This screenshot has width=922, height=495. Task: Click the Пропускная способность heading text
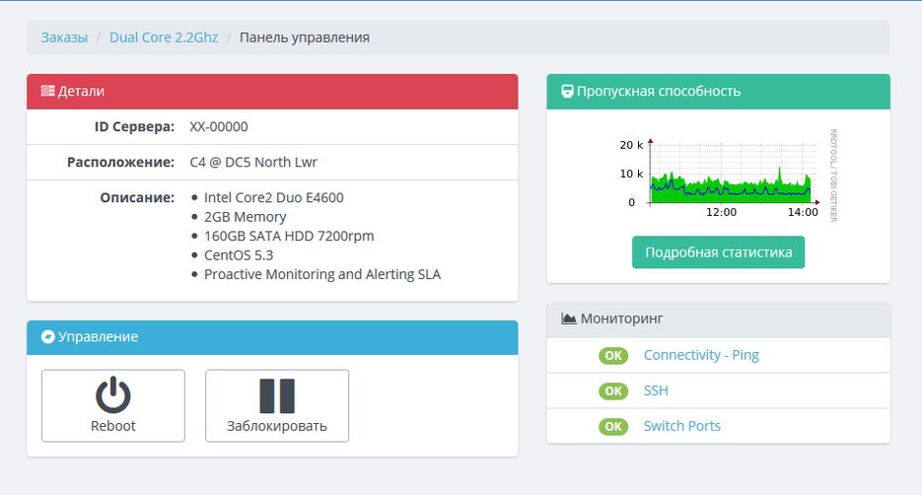pos(659,91)
